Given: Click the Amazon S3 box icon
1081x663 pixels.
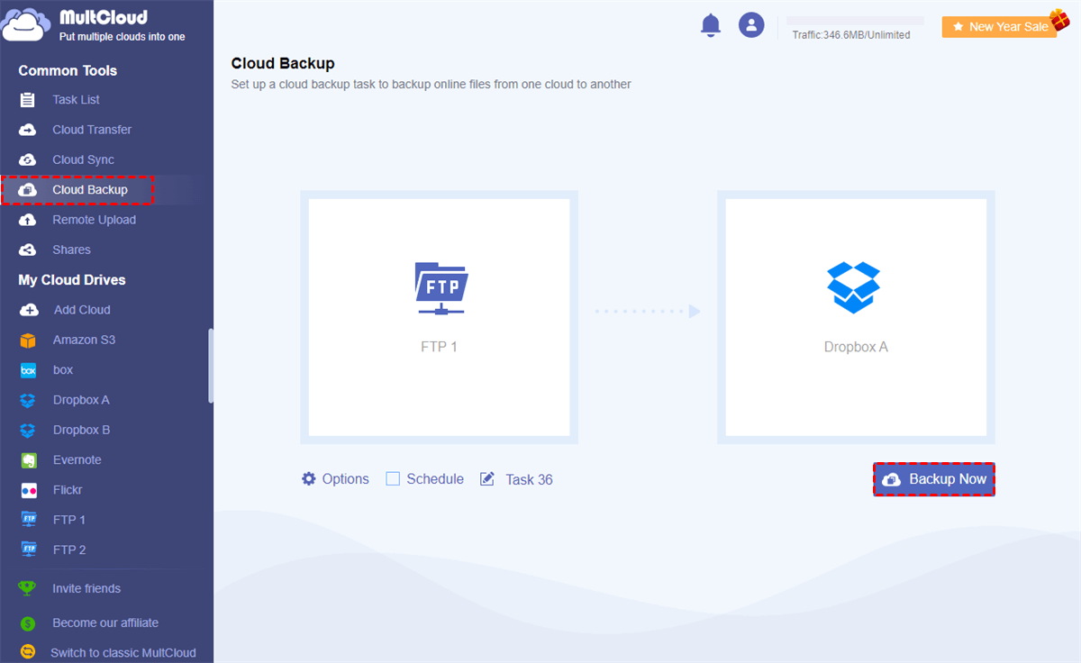Looking at the screenshot, I should point(28,341).
